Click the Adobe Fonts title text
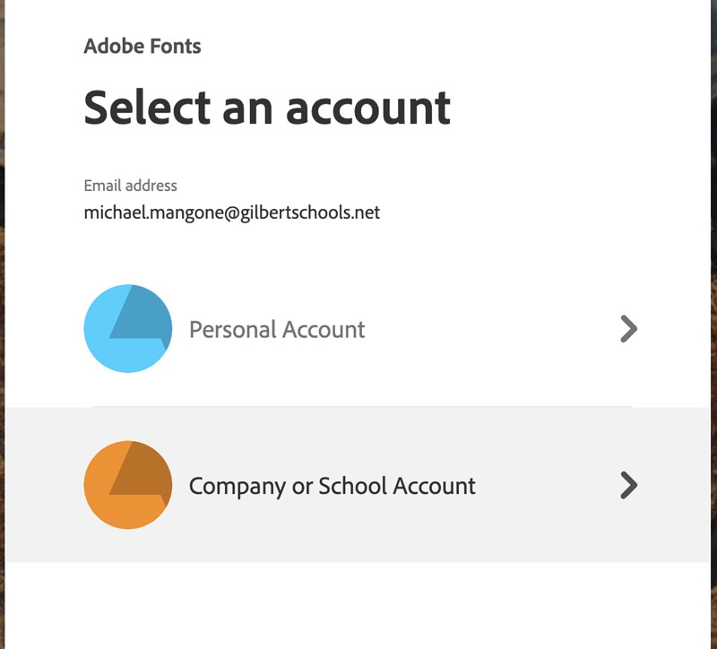717x649 pixels. 143,47
